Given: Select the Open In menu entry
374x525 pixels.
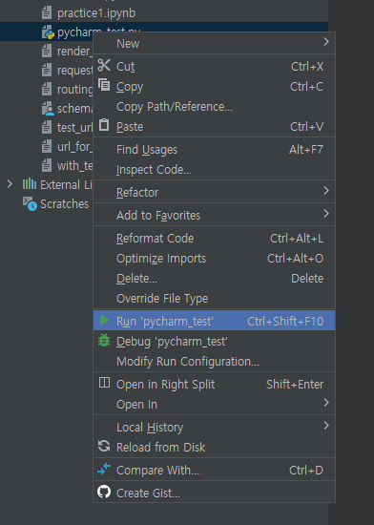Looking at the screenshot, I should pos(214,404).
